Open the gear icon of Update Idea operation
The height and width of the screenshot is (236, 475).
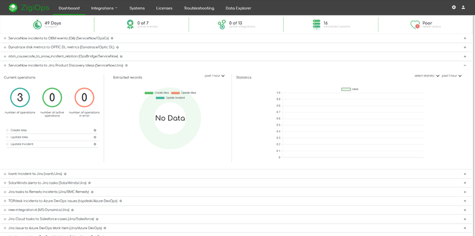point(95,138)
